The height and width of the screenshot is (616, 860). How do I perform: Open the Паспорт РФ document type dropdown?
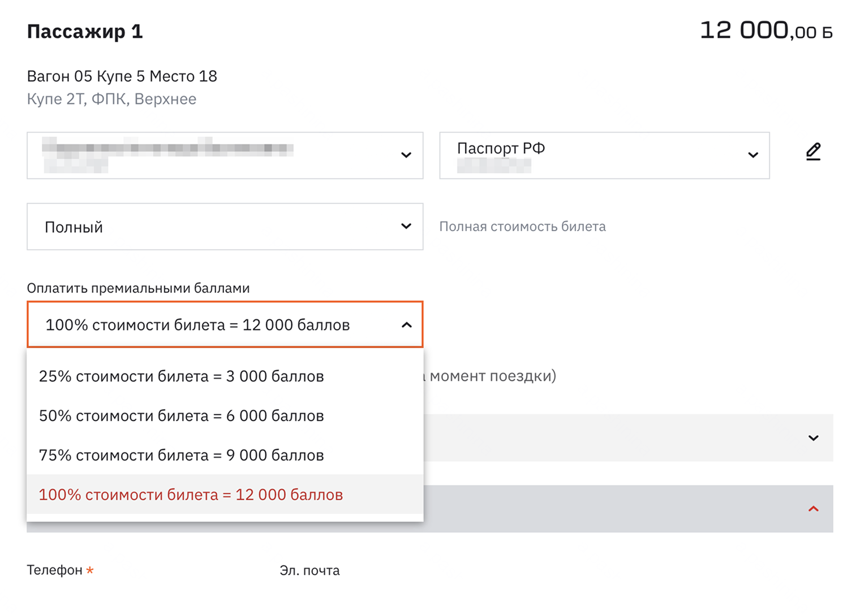click(594, 155)
